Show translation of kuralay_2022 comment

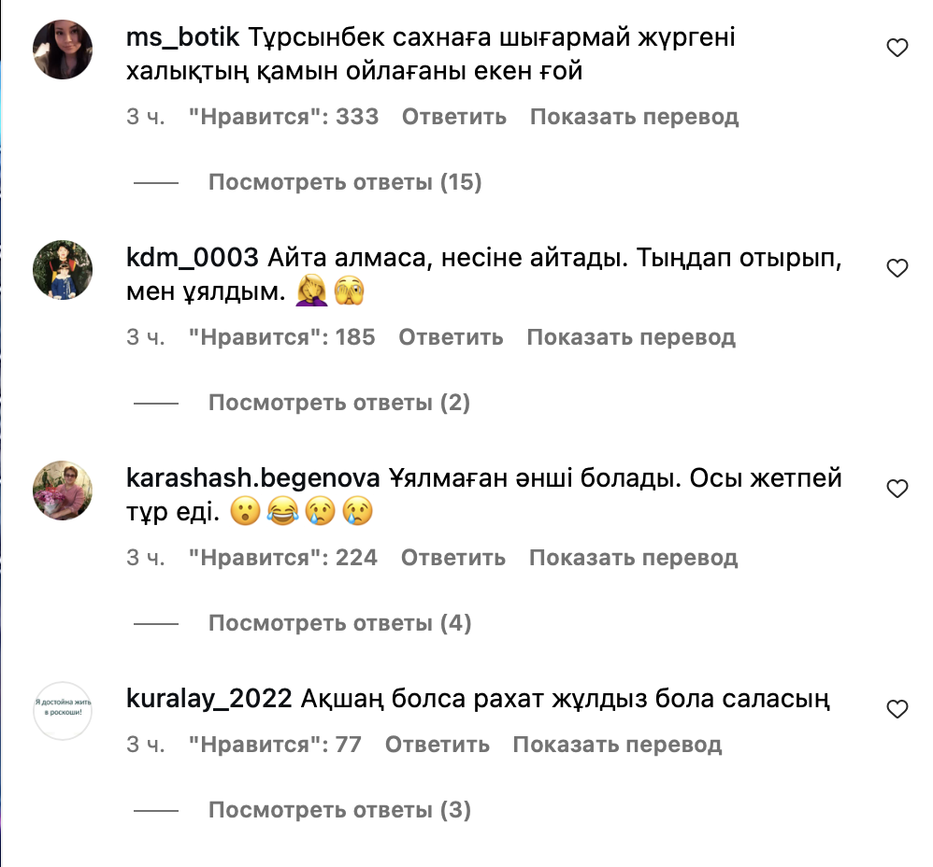tap(618, 745)
